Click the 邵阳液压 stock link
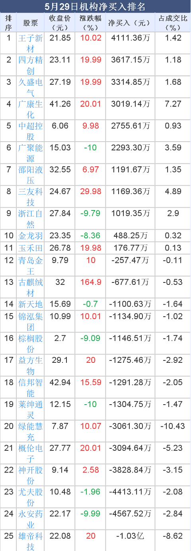Viewport: 191px width, 551px height. click(31, 175)
